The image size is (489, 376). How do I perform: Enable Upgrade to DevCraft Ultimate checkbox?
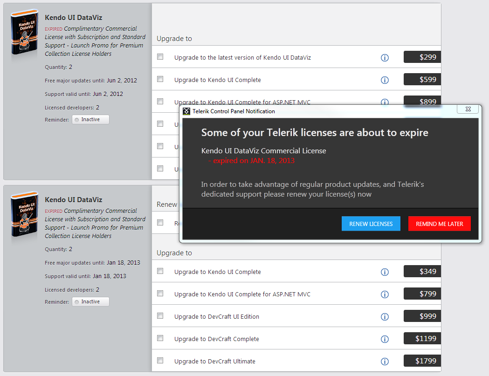tap(160, 361)
